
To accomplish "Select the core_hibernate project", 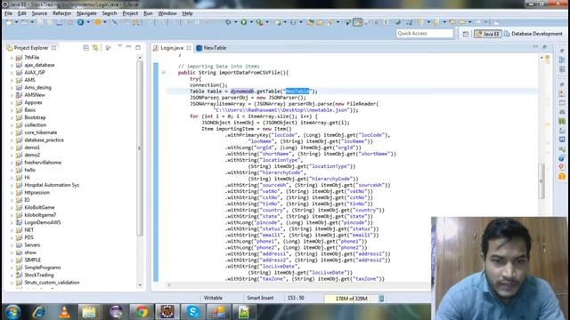I will tap(40, 132).
